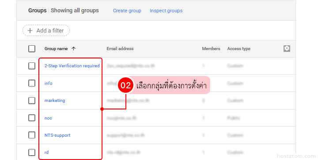318x160 pixels.
Task: Check the box for the info group
Action: pos(32,83)
